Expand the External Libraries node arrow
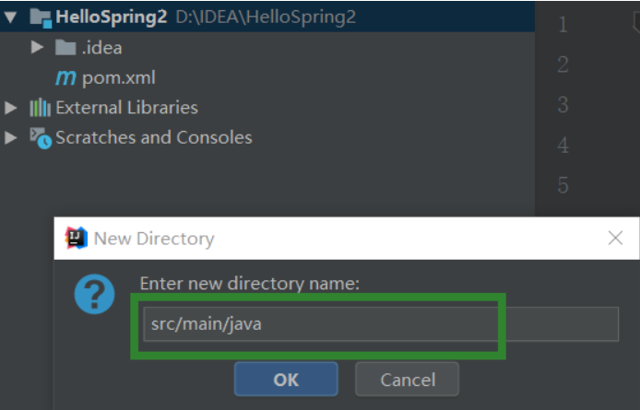640x410 pixels. (11, 108)
